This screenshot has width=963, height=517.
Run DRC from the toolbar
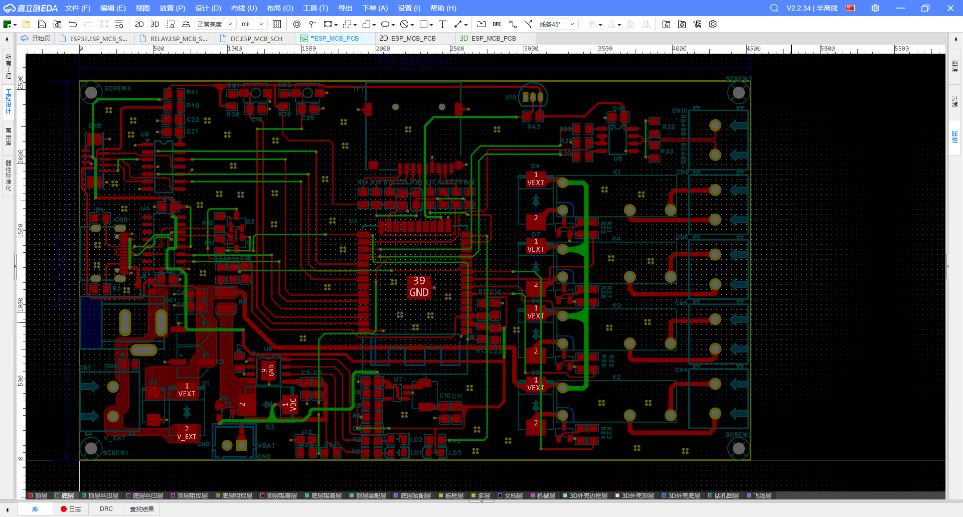(x=497, y=24)
